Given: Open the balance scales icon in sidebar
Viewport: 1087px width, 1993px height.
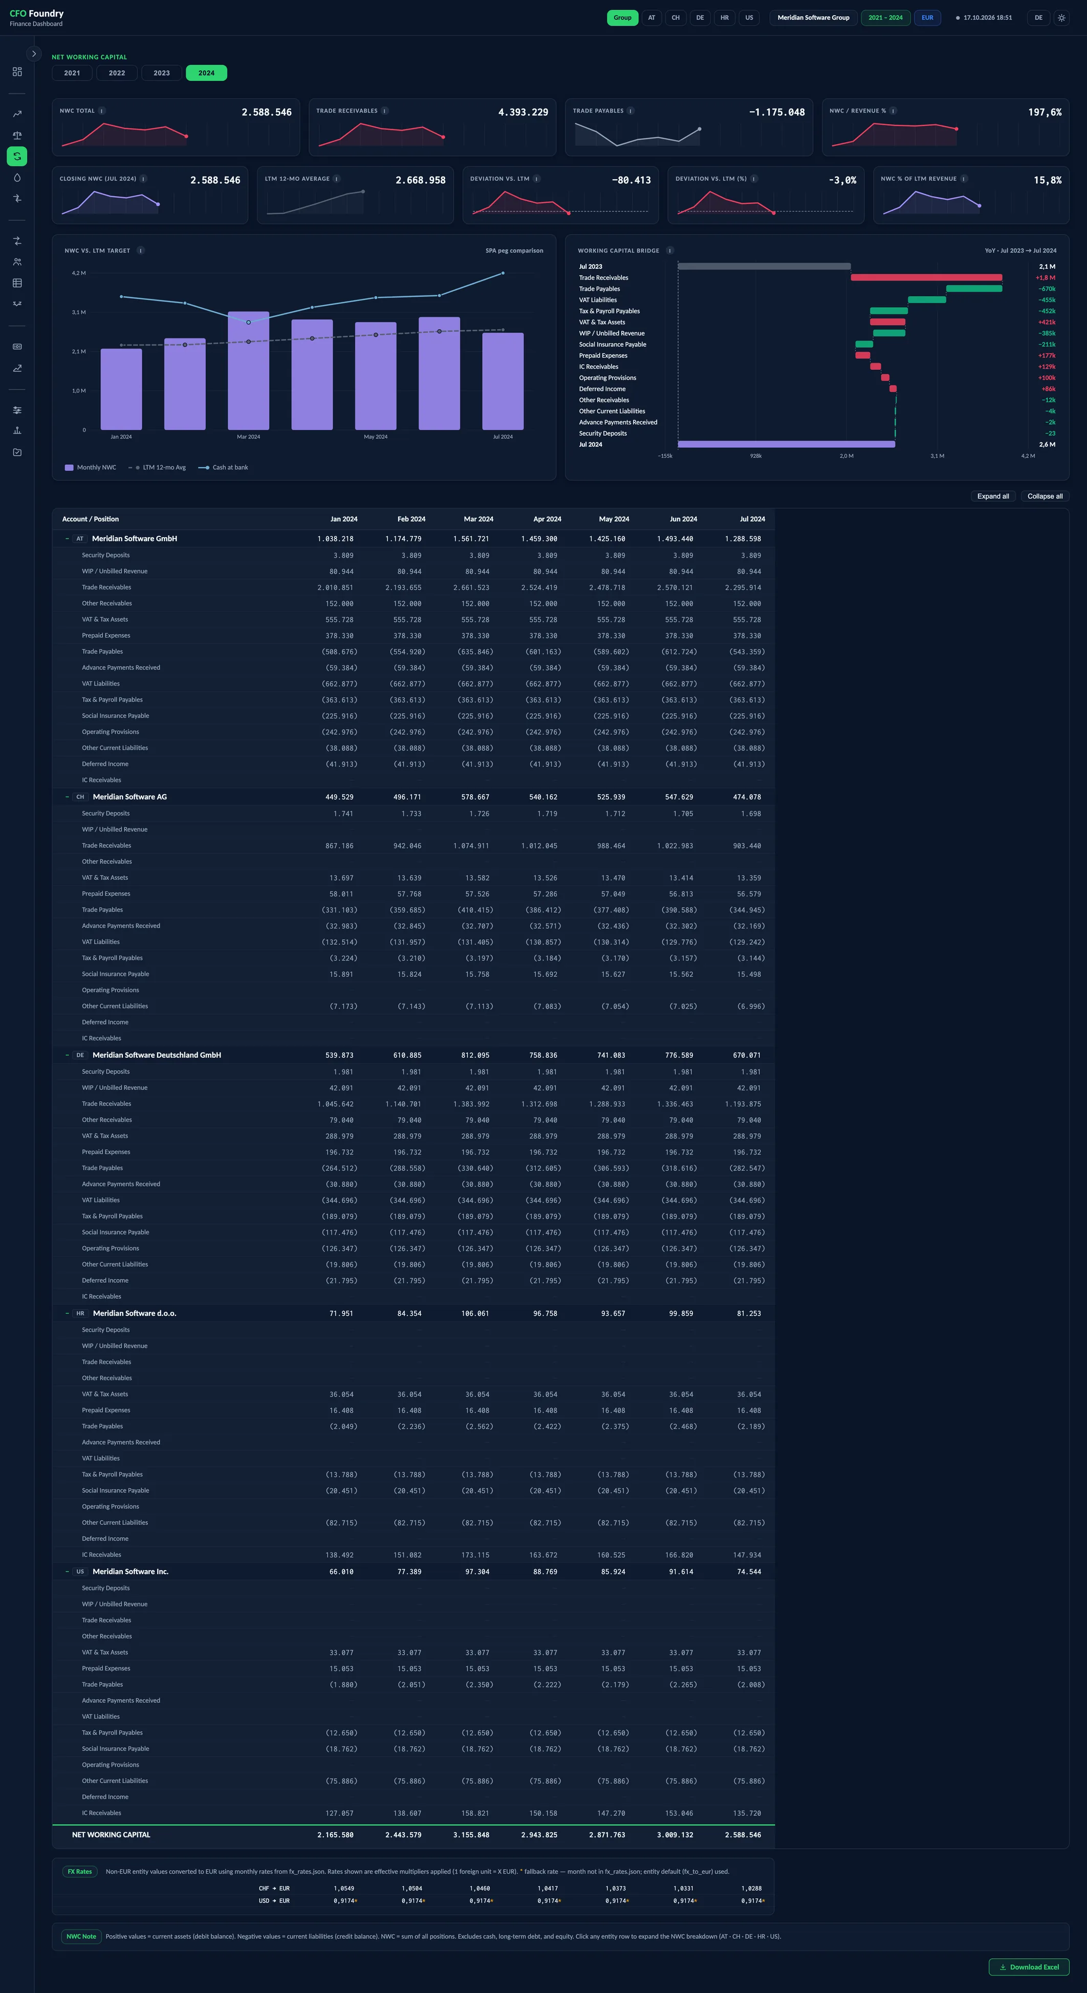Looking at the screenshot, I should pyautogui.click(x=17, y=135).
